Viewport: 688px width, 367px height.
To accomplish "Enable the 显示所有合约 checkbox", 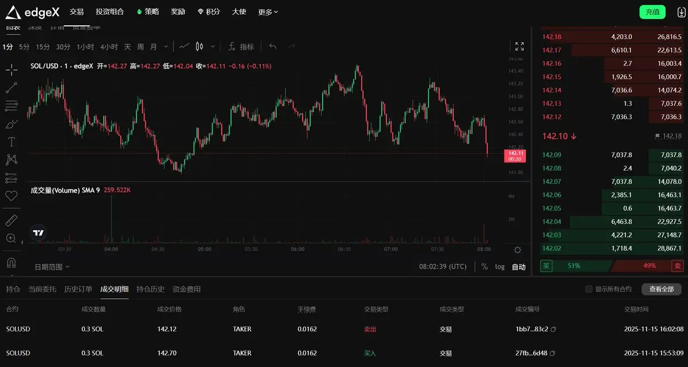I will click(589, 289).
